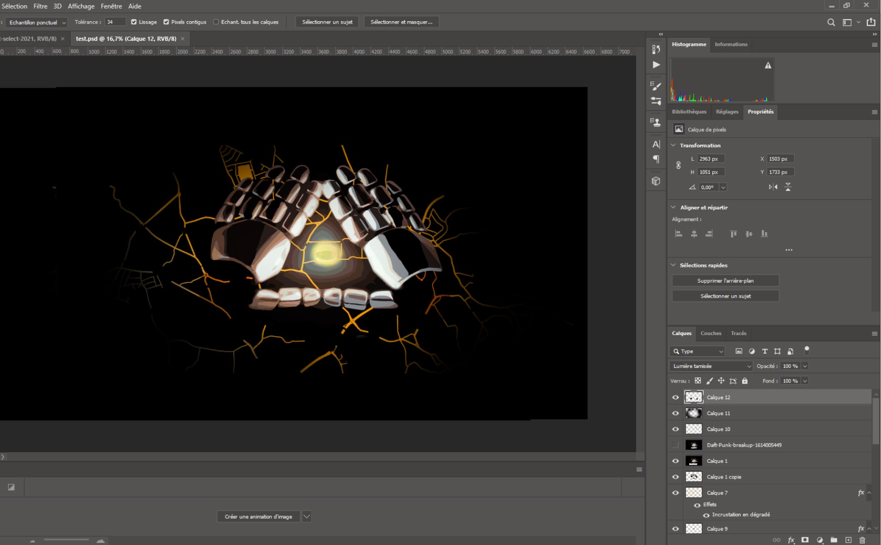Hide the Calque 10 layer

tap(676, 429)
